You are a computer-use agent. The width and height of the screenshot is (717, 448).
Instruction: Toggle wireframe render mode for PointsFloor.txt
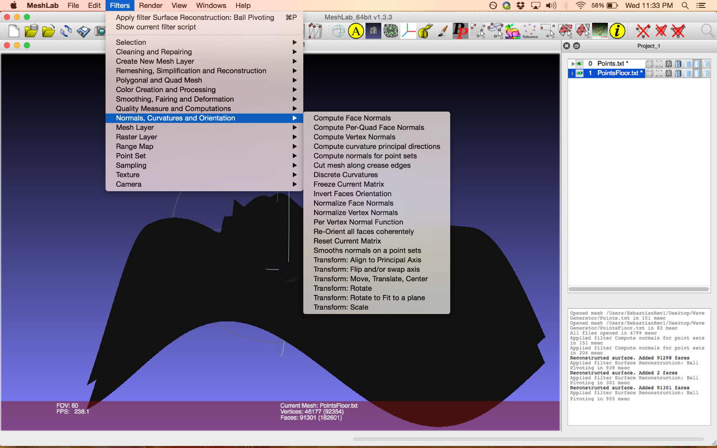[668, 73]
